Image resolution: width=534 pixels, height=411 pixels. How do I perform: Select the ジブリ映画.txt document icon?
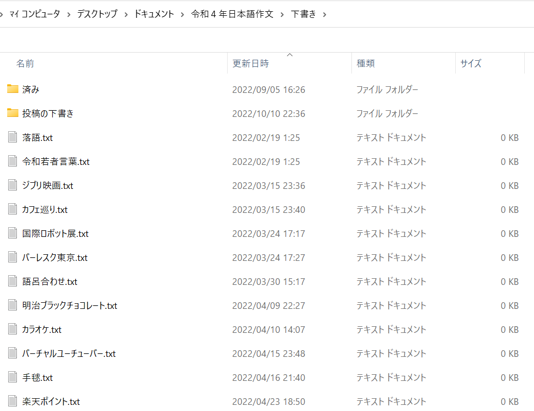point(13,185)
